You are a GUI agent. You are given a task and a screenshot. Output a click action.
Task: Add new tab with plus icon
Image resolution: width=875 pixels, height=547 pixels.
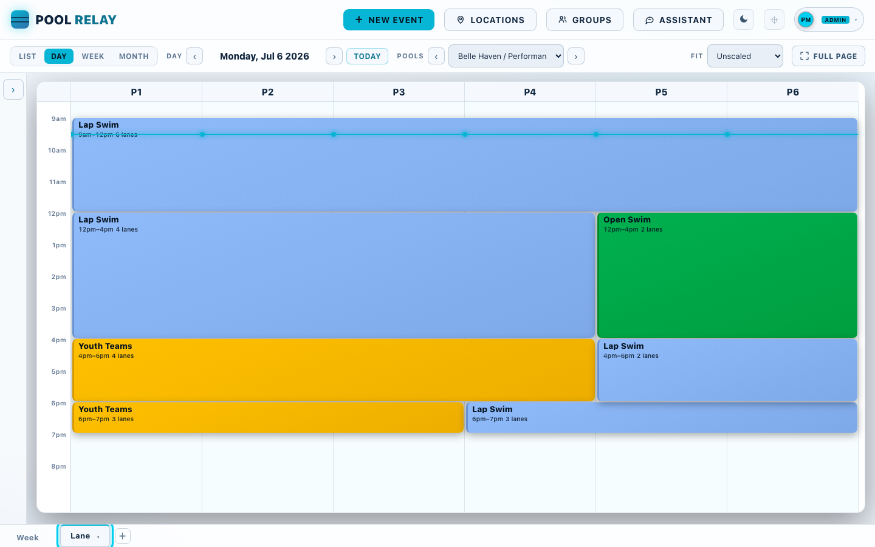pos(123,536)
